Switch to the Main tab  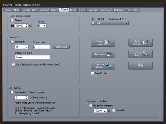16,10
